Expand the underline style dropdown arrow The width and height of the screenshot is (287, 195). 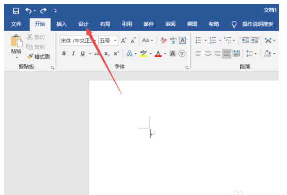coord(90,54)
